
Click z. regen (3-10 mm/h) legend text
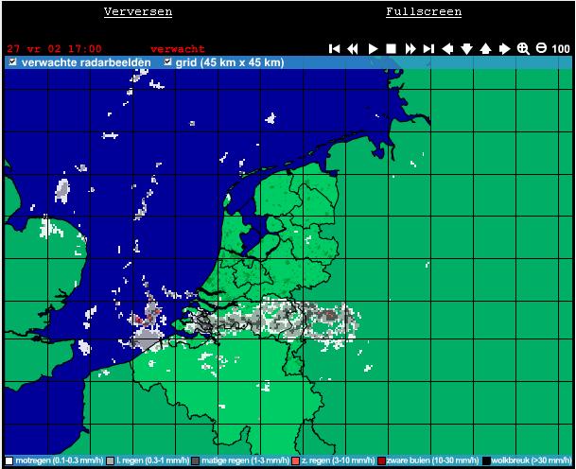[338, 460]
